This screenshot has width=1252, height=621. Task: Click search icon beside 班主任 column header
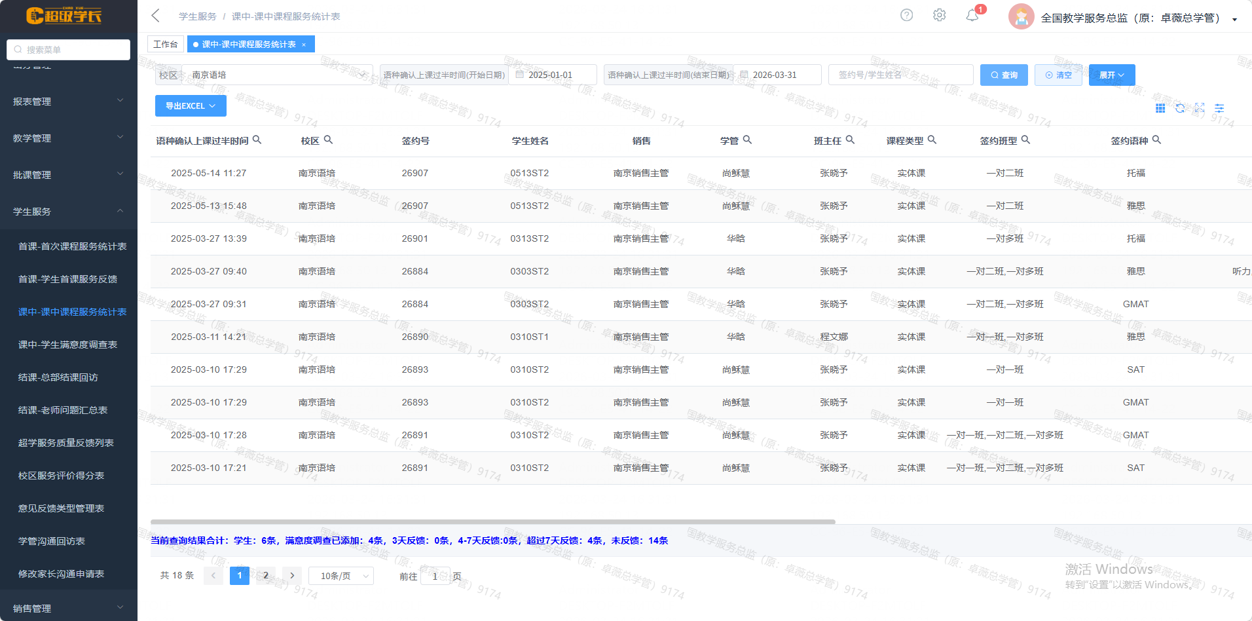[850, 140]
